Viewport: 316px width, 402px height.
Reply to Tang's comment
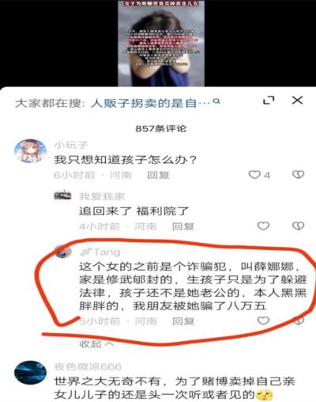(183, 321)
